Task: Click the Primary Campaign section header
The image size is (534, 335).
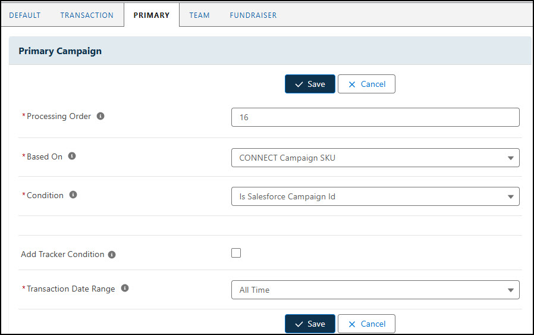Action: [x=270, y=51]
